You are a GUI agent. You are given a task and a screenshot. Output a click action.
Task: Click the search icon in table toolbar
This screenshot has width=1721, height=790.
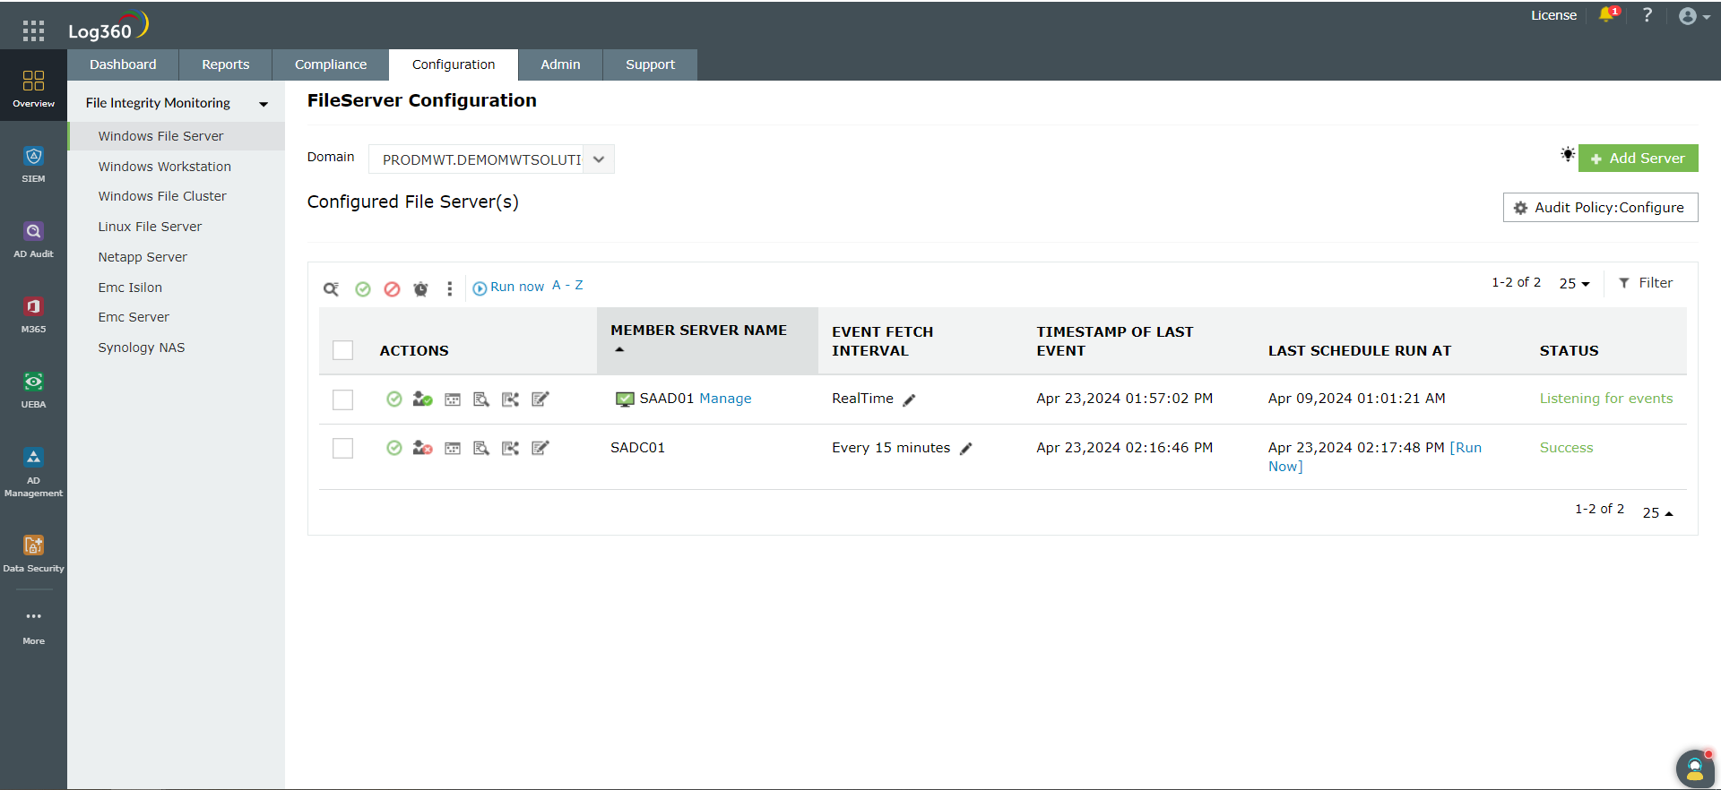coord(331,288)
